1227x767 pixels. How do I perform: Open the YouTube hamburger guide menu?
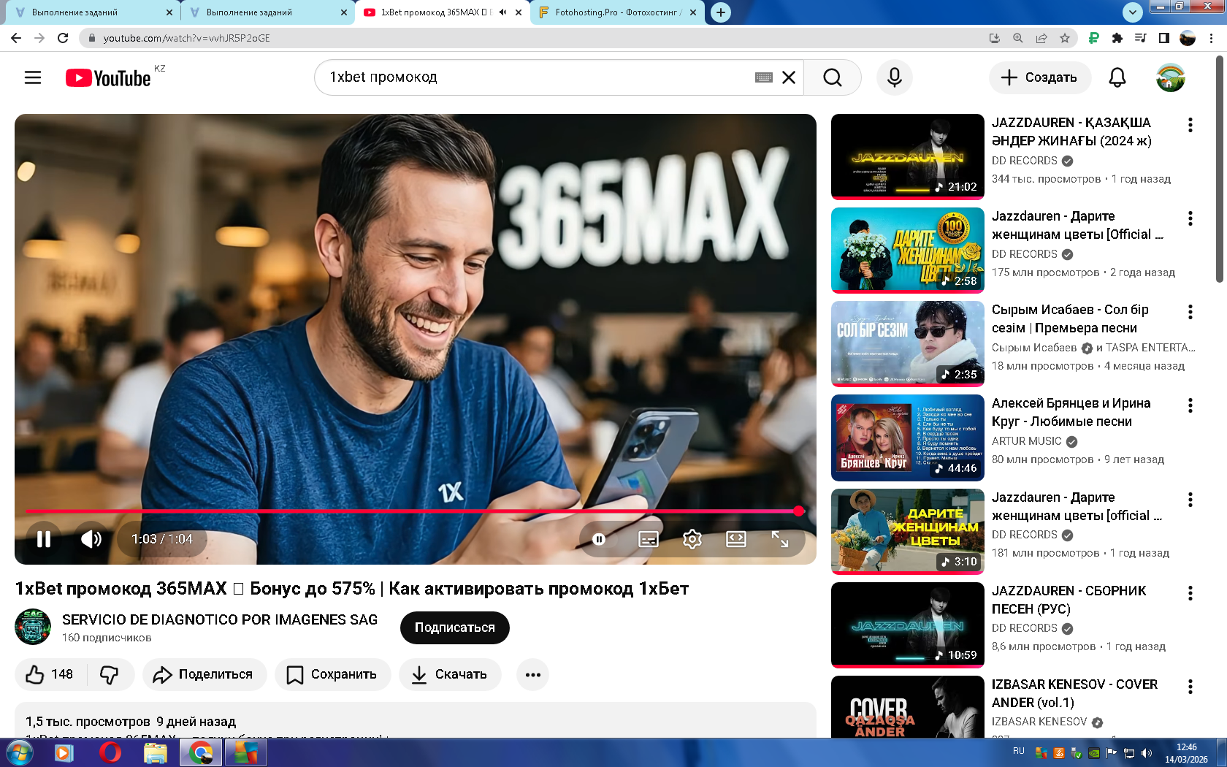[33, 77]
